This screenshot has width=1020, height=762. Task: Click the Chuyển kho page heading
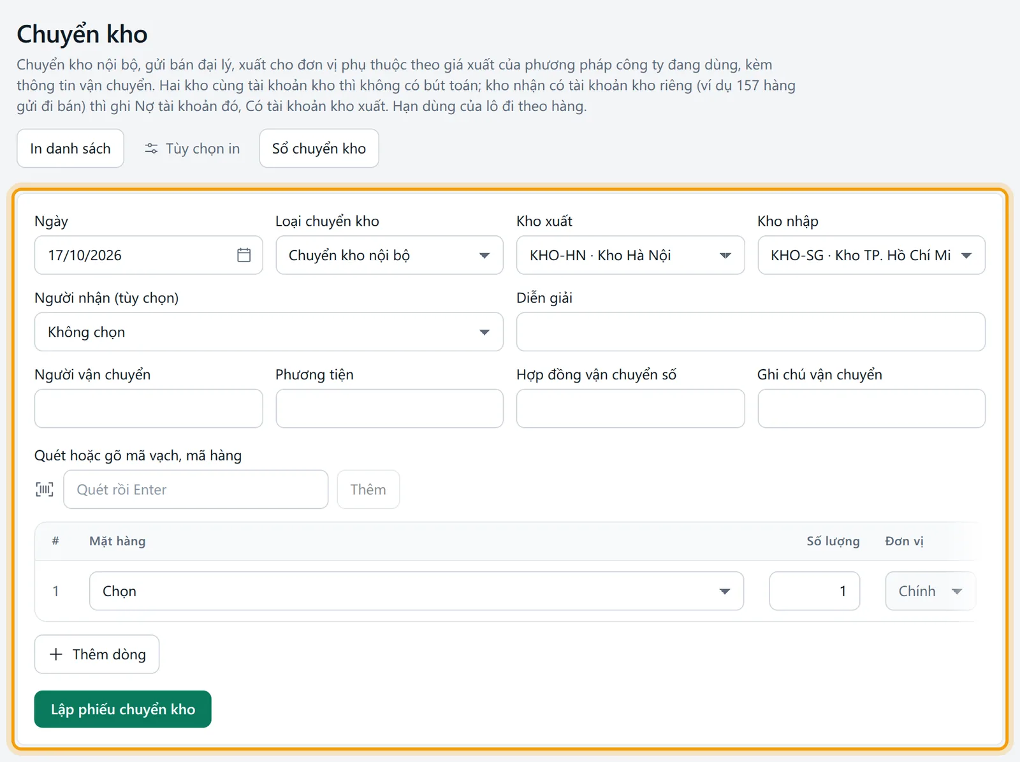pos(82,34)
